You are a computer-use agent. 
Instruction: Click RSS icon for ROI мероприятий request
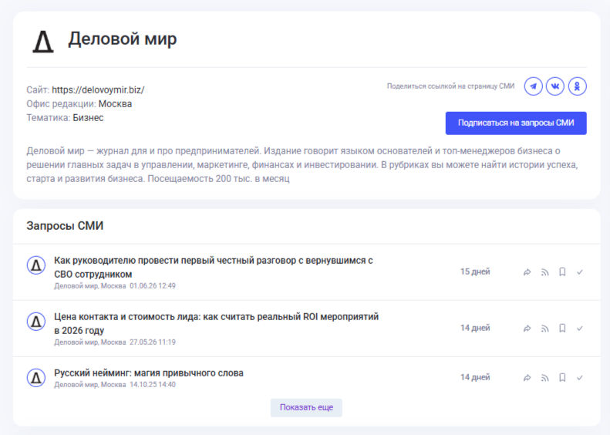coord(545,329)
